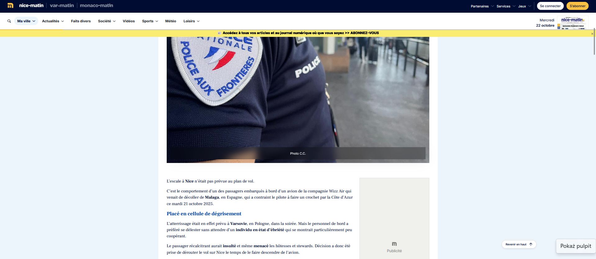Click the 'Mercredi 22 octobre' date text
The image size is (596, 259).
[545, 23]
